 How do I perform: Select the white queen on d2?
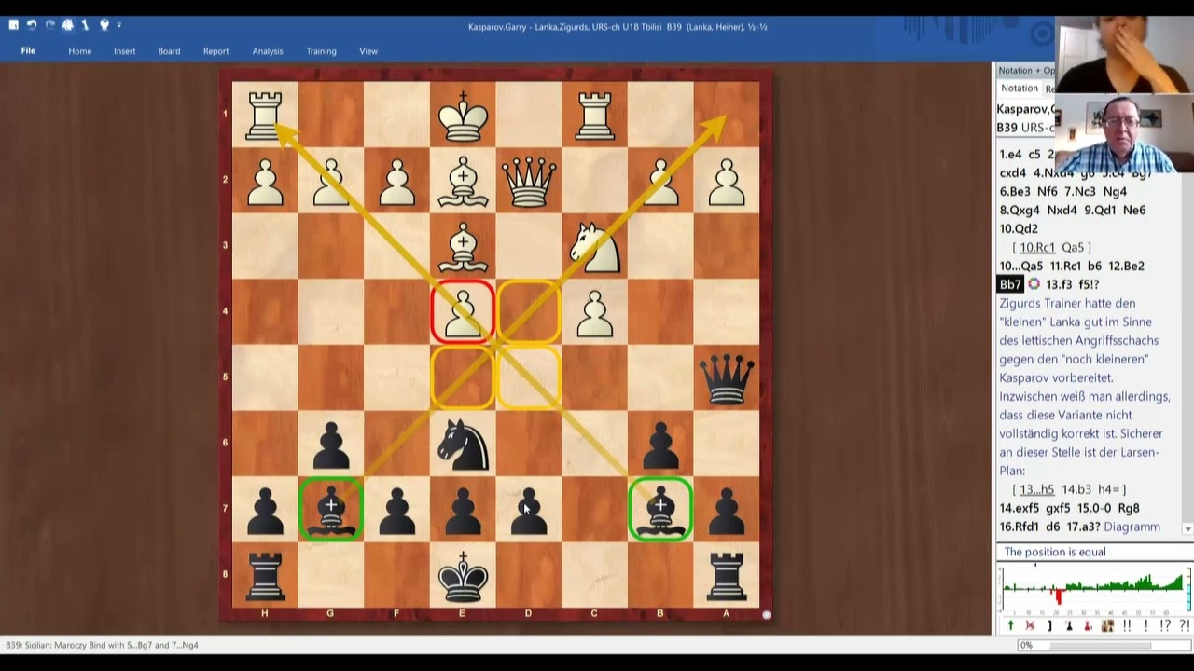click(529, 181)
